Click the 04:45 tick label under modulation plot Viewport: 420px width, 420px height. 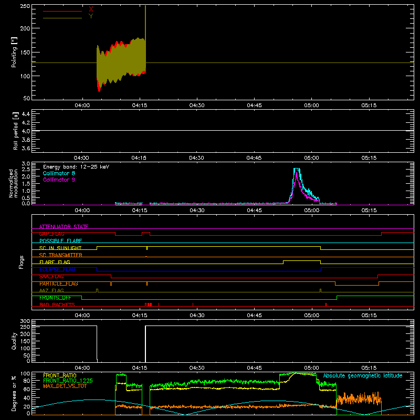(x=254, y=211)
